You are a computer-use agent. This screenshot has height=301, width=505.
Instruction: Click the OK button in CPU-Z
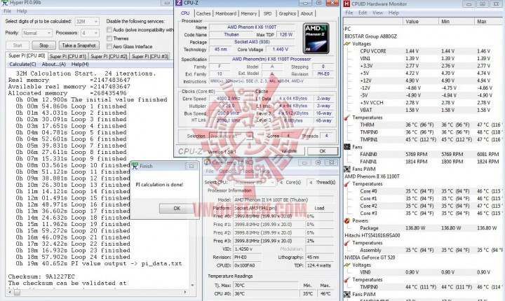(x=323, y=150)
